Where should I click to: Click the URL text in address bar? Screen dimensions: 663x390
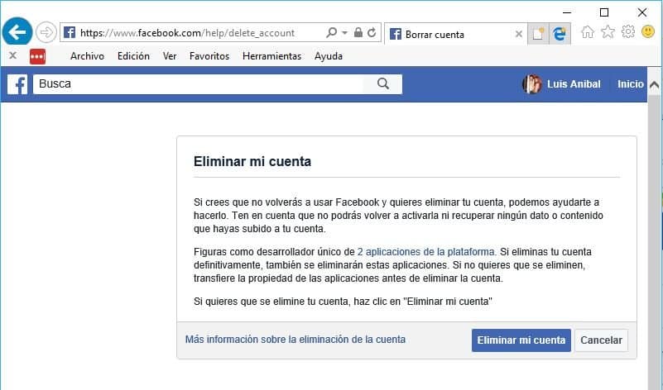click(187, 33)
